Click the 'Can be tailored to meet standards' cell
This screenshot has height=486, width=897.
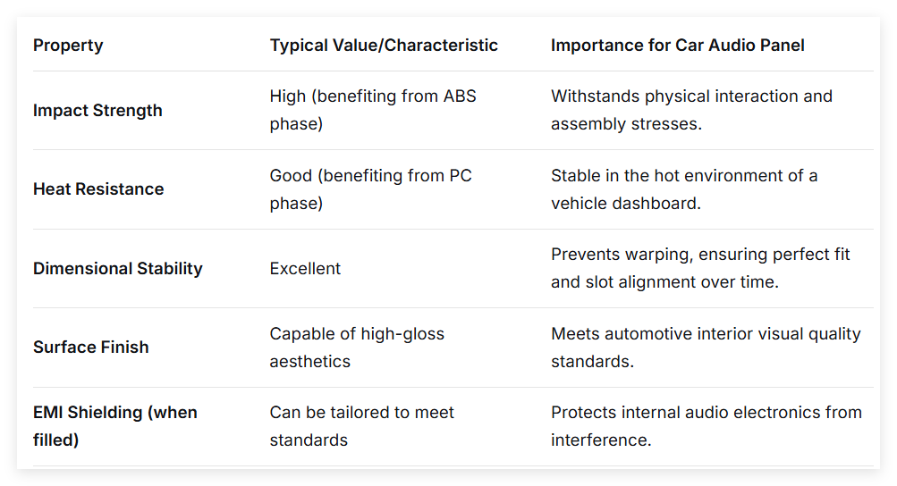coord(361,426)
